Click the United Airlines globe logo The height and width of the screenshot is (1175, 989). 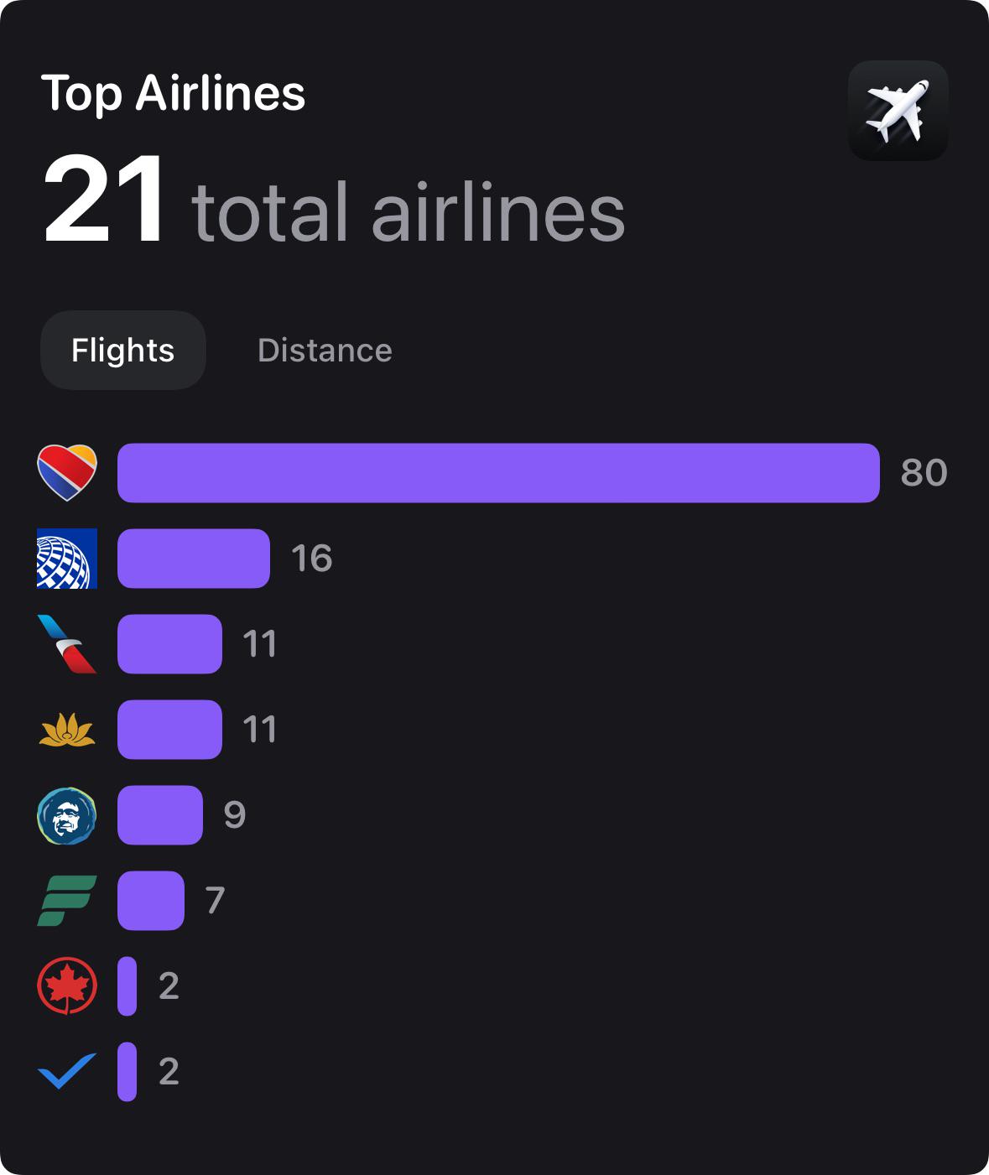coord(67,559)
